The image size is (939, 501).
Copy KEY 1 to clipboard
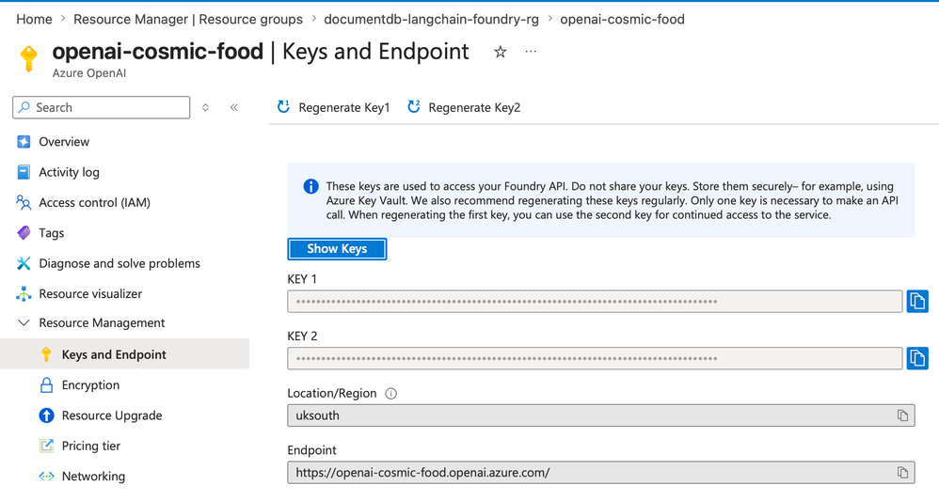pyautogui.click(x=916, y=301)
